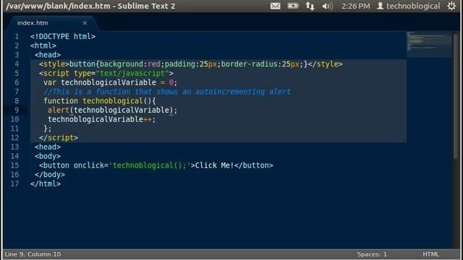Open the Spaces: 1 indentation menu

tap(372, 254)
